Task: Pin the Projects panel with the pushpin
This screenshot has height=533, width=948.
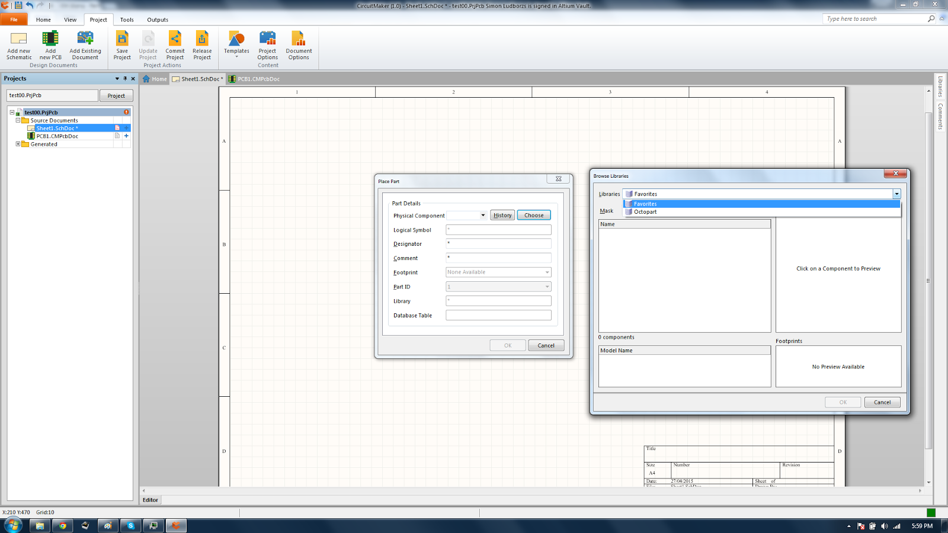Action: (125, 78)
